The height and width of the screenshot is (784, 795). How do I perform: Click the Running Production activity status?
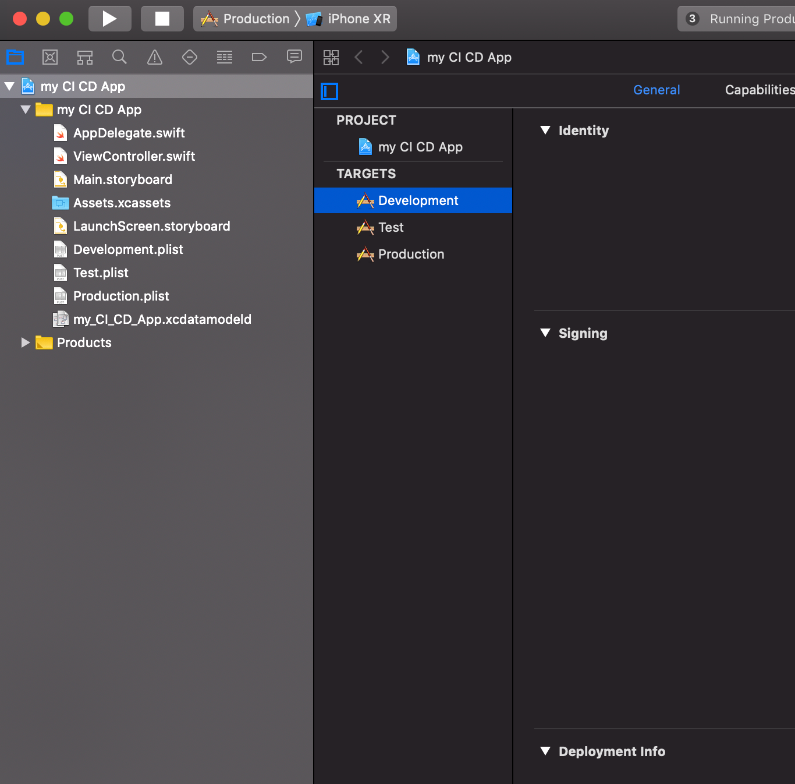click(x=752, y=19)
